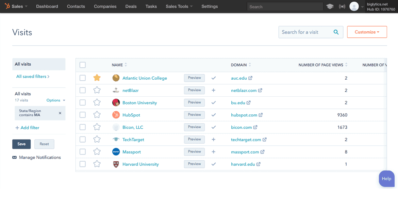The width and height of the screenshot is (398, 224).
Task: Toggle the select-all checkbox in header
Action: pos(83,65)
